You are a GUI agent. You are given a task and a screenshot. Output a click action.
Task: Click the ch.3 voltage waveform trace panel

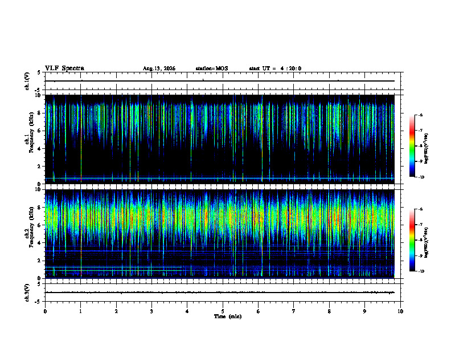pyautogui.click(x=223, y=293)
